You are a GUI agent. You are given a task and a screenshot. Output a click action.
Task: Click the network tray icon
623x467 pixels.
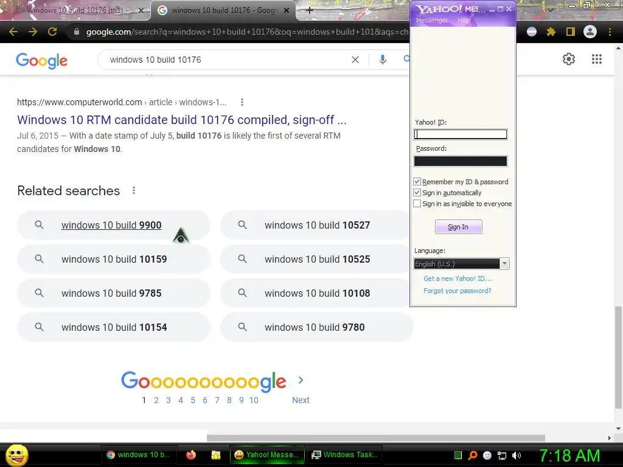point(502,455)
